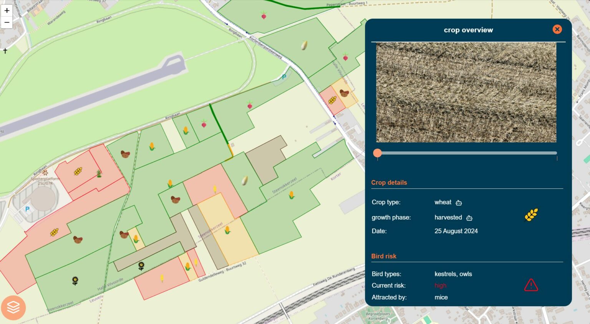Click the red warning triangle in Bird risk
The image size is (590, 324).
coord(531,285)
